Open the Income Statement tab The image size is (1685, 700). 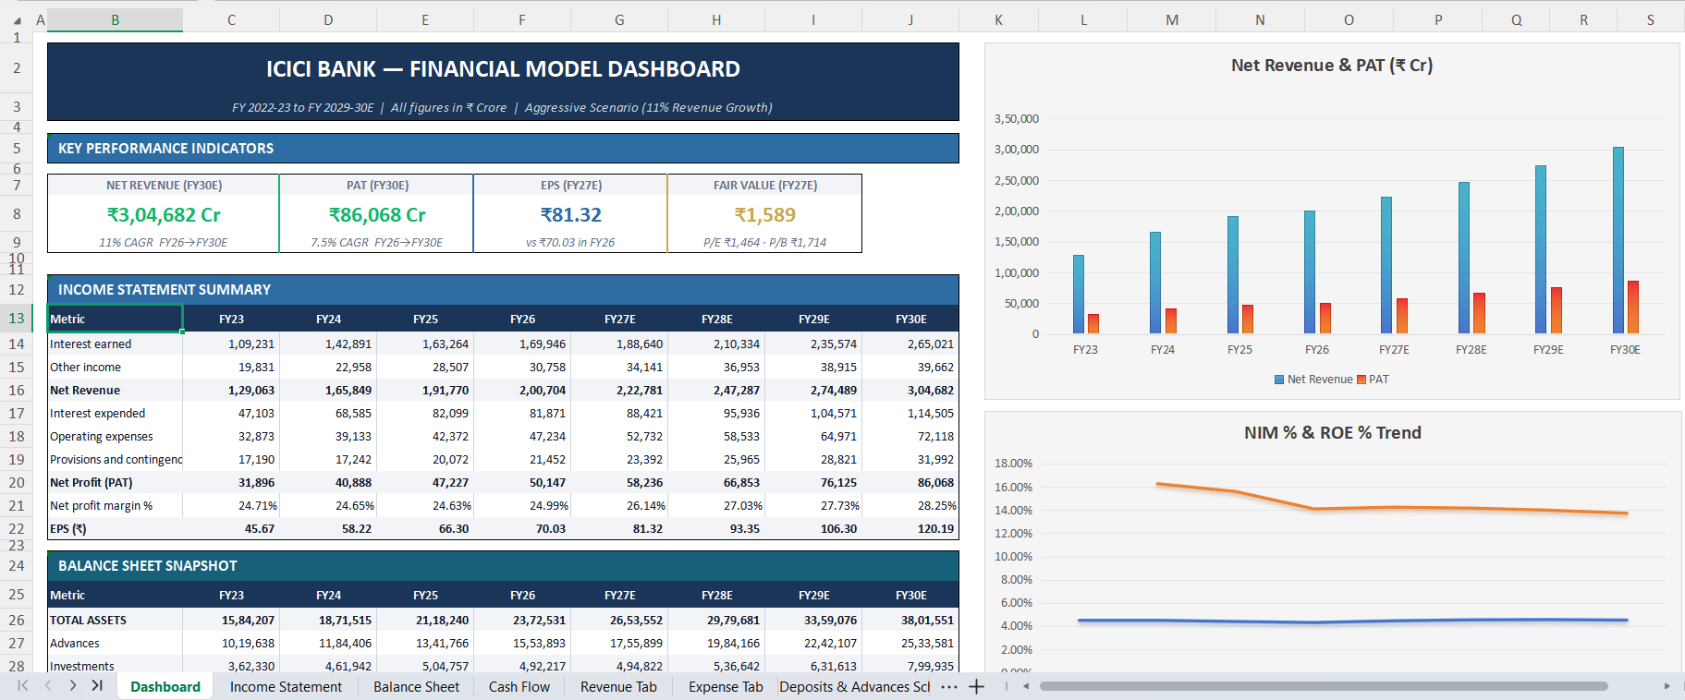pos(286,687)
